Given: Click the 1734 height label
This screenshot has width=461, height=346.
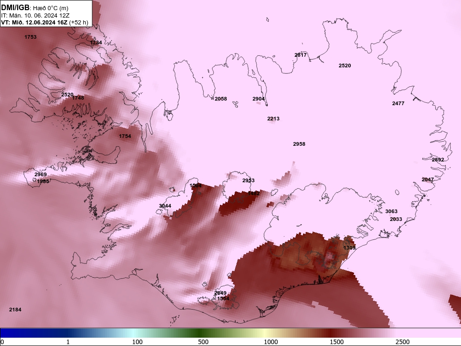Looking at the screenshot, I should tap(96, 42).
